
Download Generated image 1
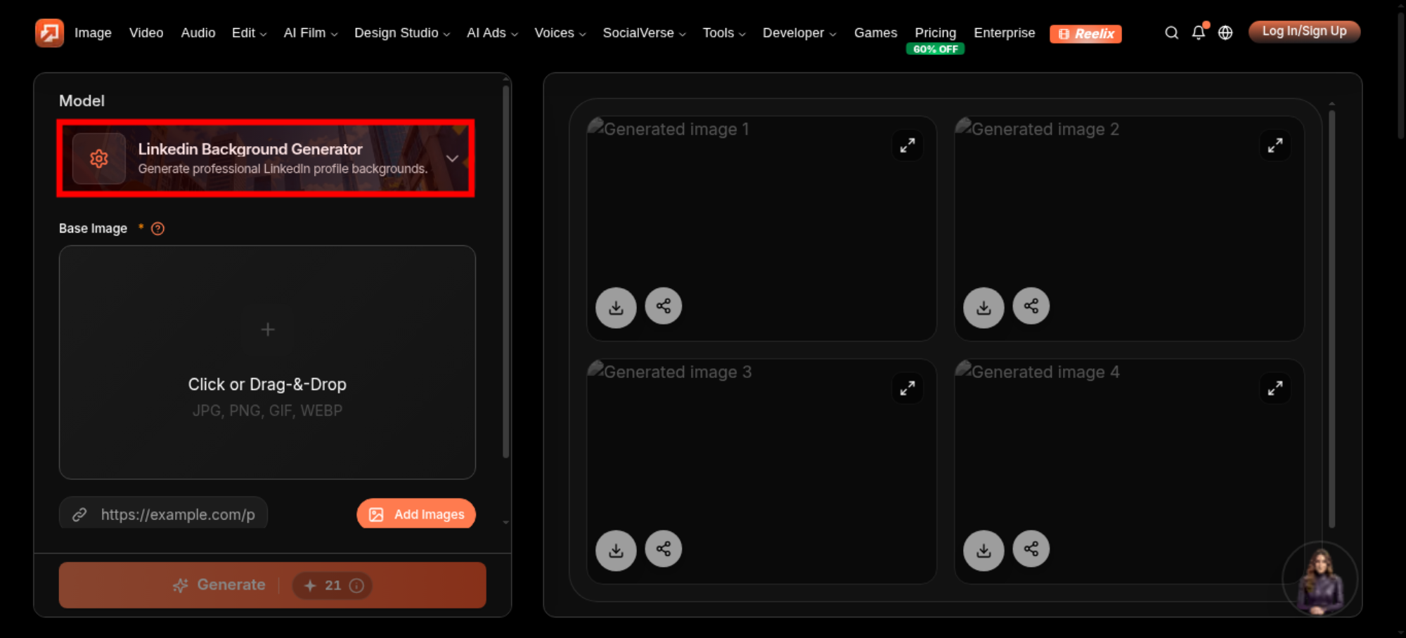click(x=616, y=307)
